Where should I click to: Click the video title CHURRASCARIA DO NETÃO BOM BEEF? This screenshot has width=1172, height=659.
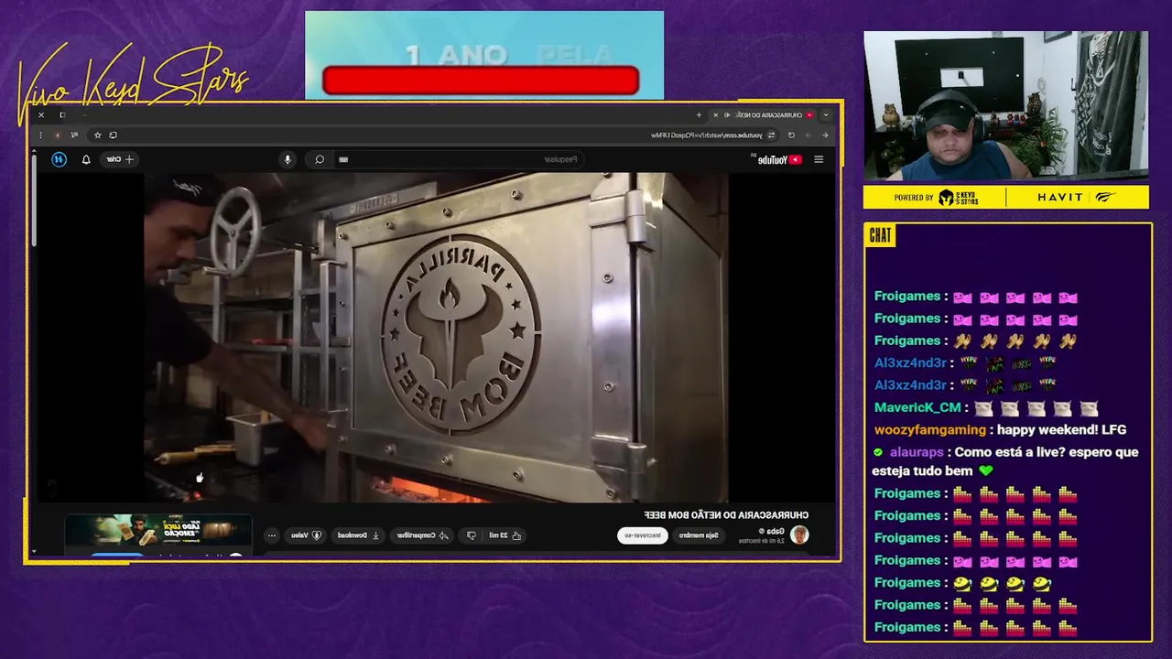tap(726, 515)
